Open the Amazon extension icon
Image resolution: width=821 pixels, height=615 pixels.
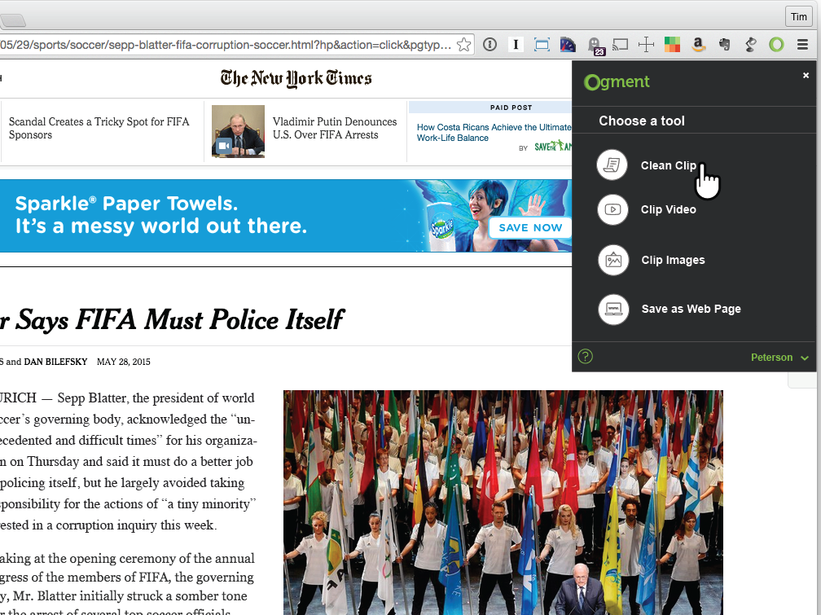(x=699, y=45)
